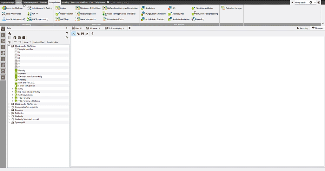Open Simulation Post-processing
The width and height of the screenshot is (325, 171).
coord(205,14)
